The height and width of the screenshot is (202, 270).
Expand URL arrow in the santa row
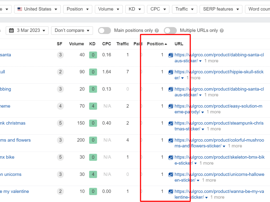200,61
